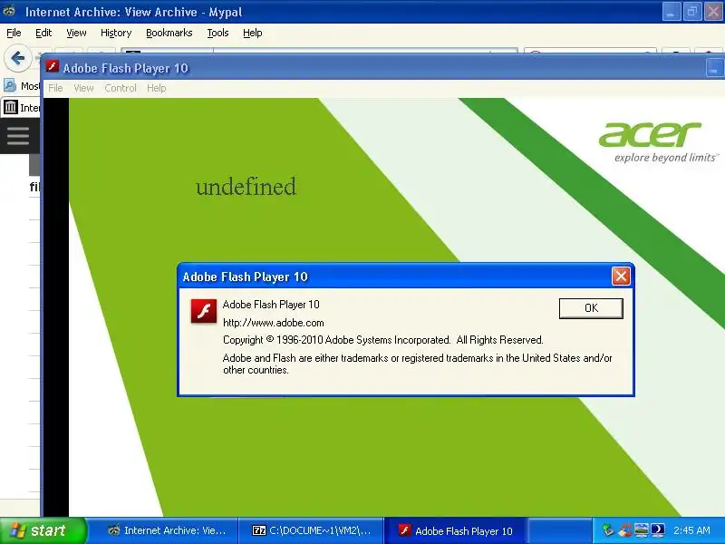Open the Flash Player Control menu
725x544 pixels.
click(x=121, y=88)
